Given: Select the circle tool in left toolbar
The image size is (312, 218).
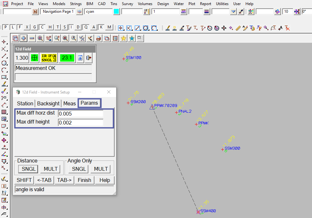Looking at the screenshot, I should [x=4, y=63].
